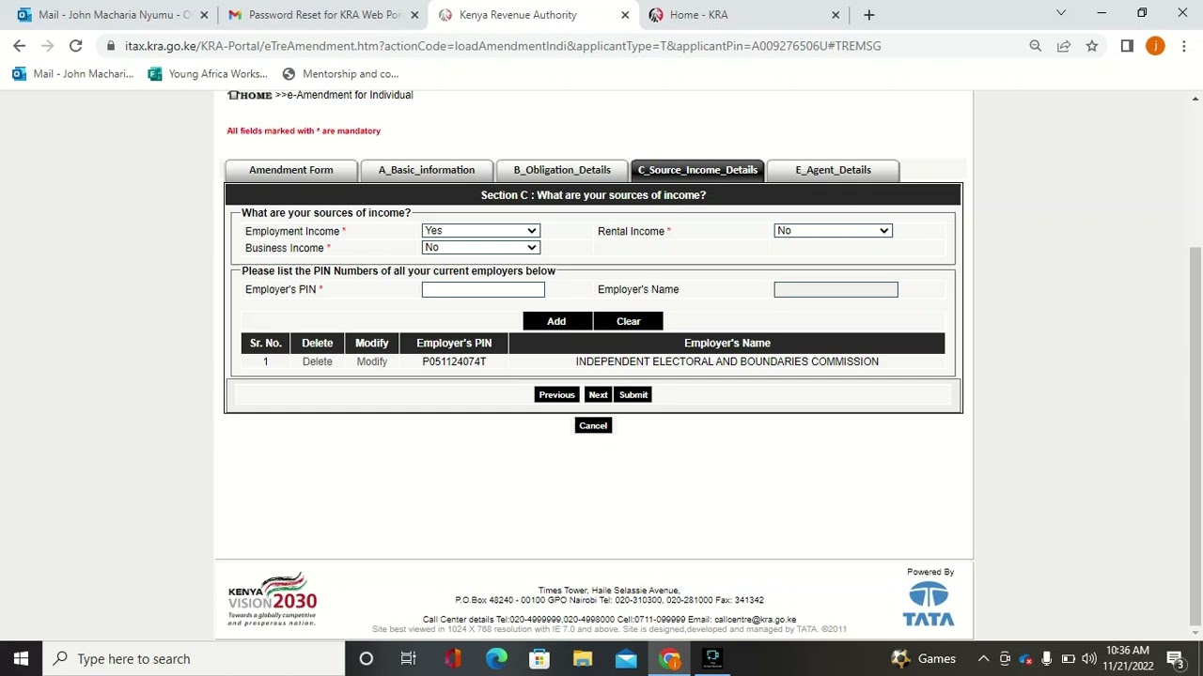Open File Explorer from taskbar

tap(582, 658)
